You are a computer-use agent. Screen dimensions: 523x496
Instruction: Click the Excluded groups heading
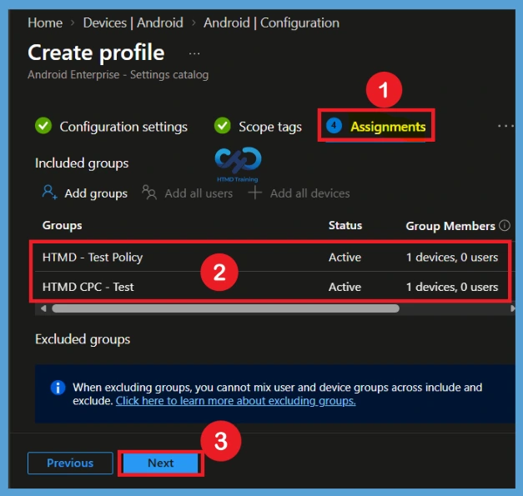[83, 339]
